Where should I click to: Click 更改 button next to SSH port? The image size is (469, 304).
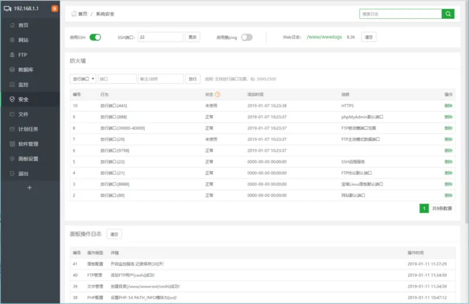tap(192, 37)
